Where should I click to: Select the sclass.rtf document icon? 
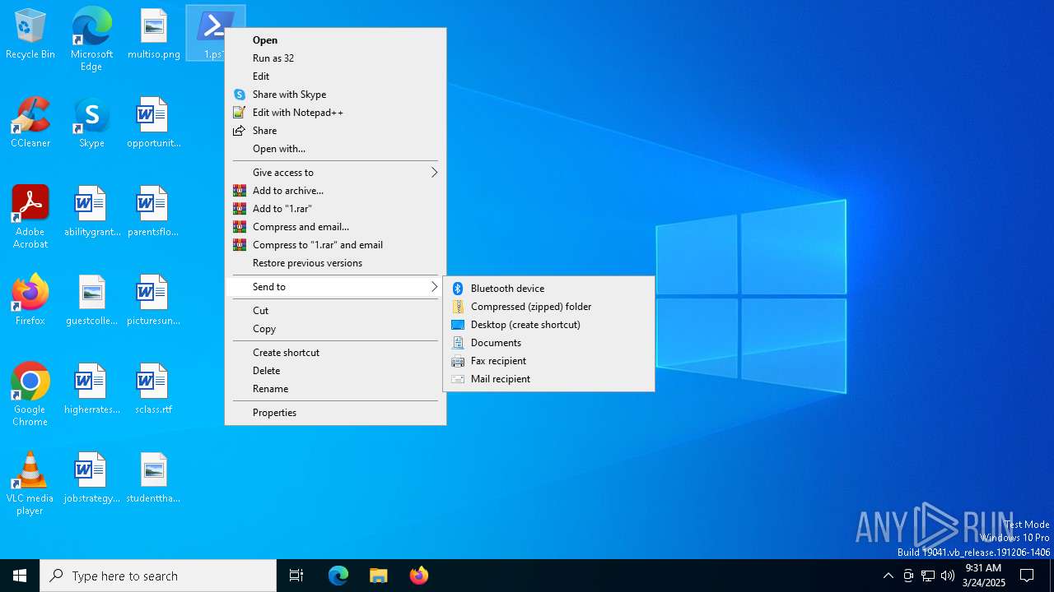point(153,390)
